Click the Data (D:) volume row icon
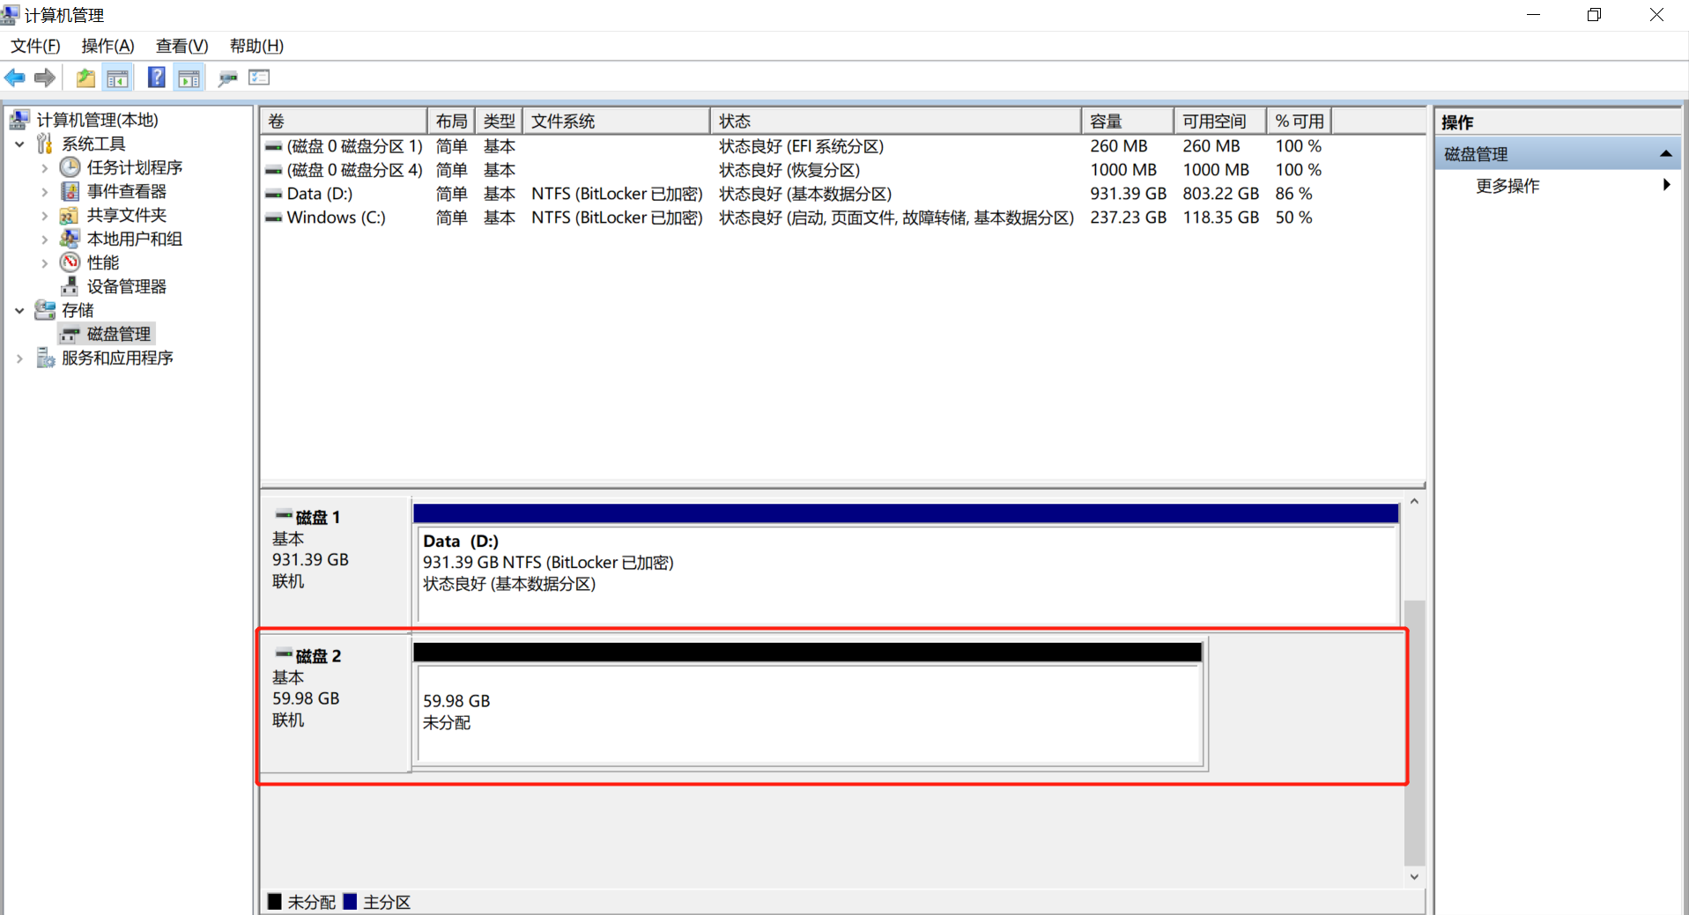 click(x=274, y=194)
